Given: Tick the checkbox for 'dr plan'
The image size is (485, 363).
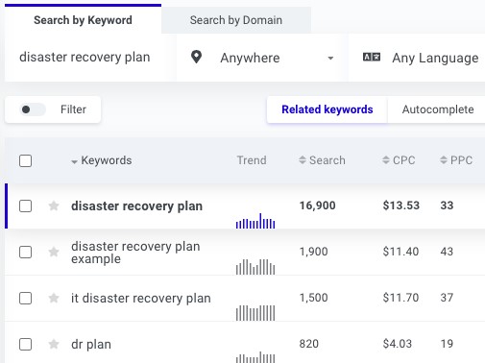Looking at the screenshot, I should point(25,344).
